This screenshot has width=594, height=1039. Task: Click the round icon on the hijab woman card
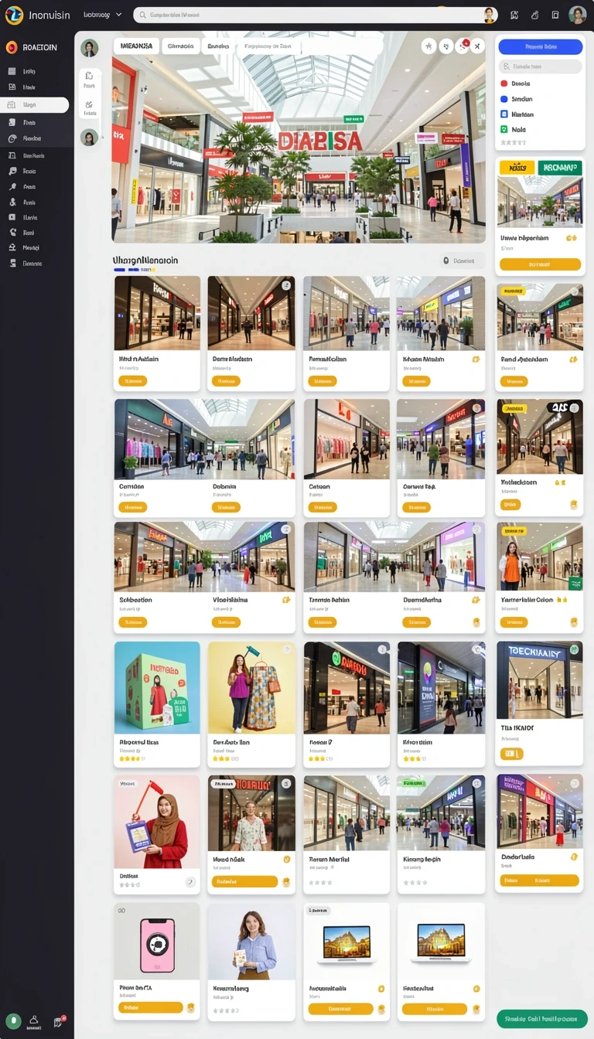point(190,882)
